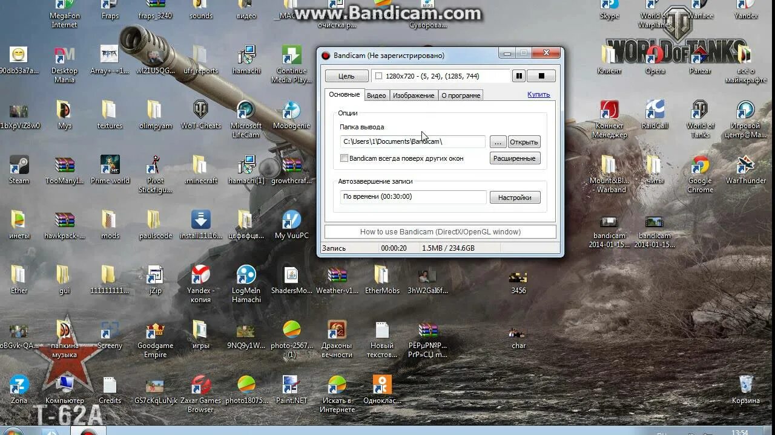Open the Pivot Stickfigure icon
The height and width of the screenshot is (435, 775).
click(155, 174)
